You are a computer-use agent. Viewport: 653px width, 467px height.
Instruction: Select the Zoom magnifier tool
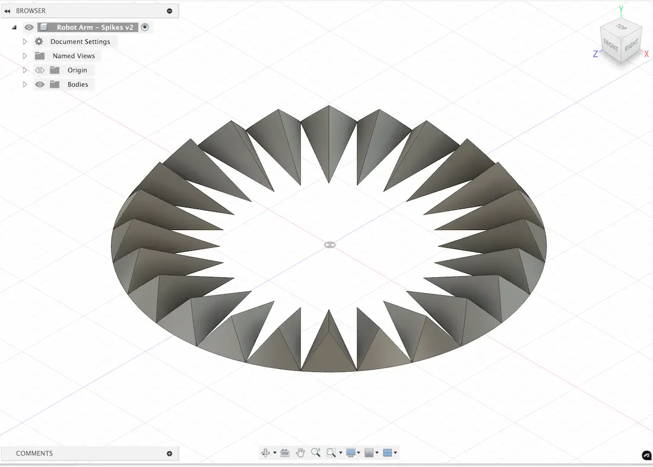point(316,453)
